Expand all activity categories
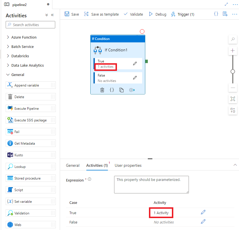Screen dimensions: 239x230 47,15
